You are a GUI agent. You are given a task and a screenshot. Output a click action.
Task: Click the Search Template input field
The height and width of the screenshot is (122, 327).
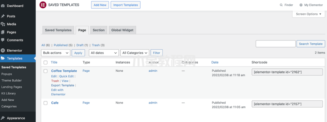pos(276,44)
